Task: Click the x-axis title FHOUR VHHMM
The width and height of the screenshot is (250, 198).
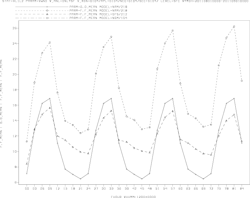Action: point(133,197)
